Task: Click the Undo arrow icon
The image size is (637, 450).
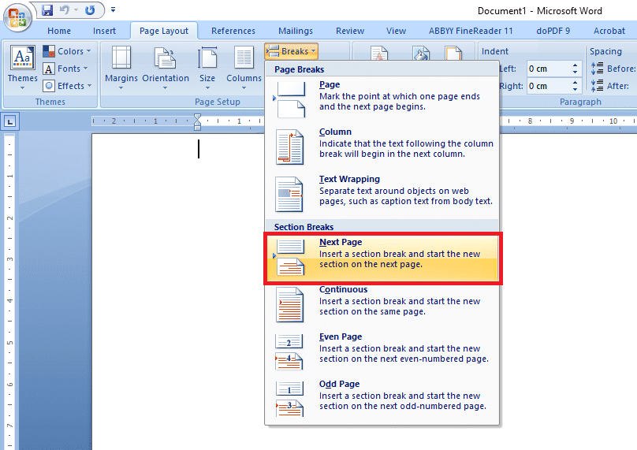Action: pos(64,10)
